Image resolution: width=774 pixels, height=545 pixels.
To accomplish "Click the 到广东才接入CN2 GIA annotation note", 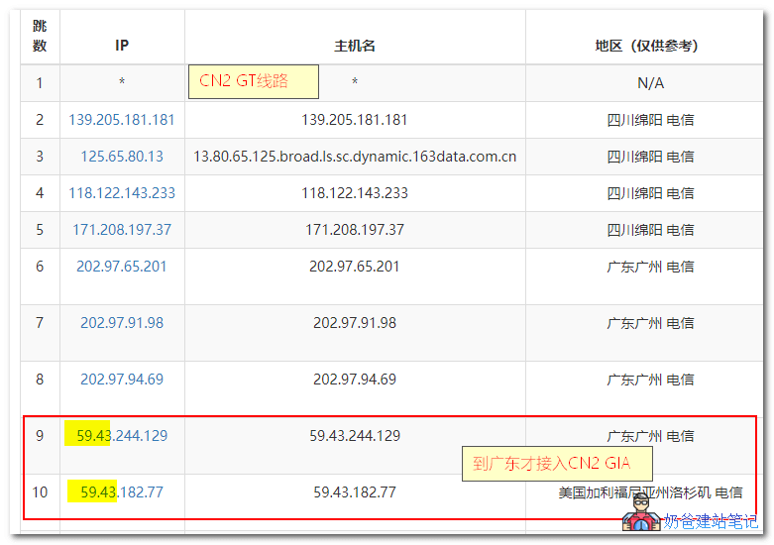I will [x=558, y=464].
